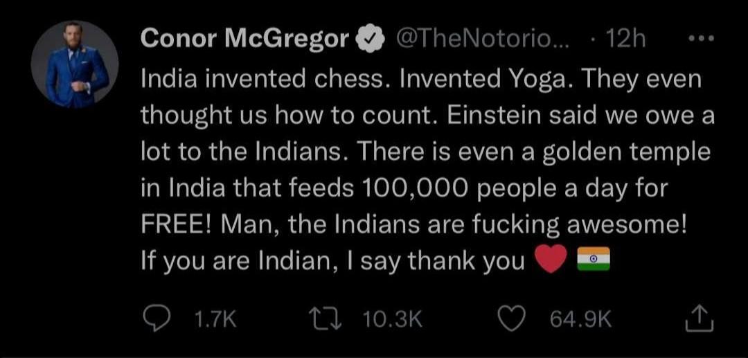Screen dimensions: 748x358
Task: Click the India flag emoji in the tweet
Action: (593, 259)
